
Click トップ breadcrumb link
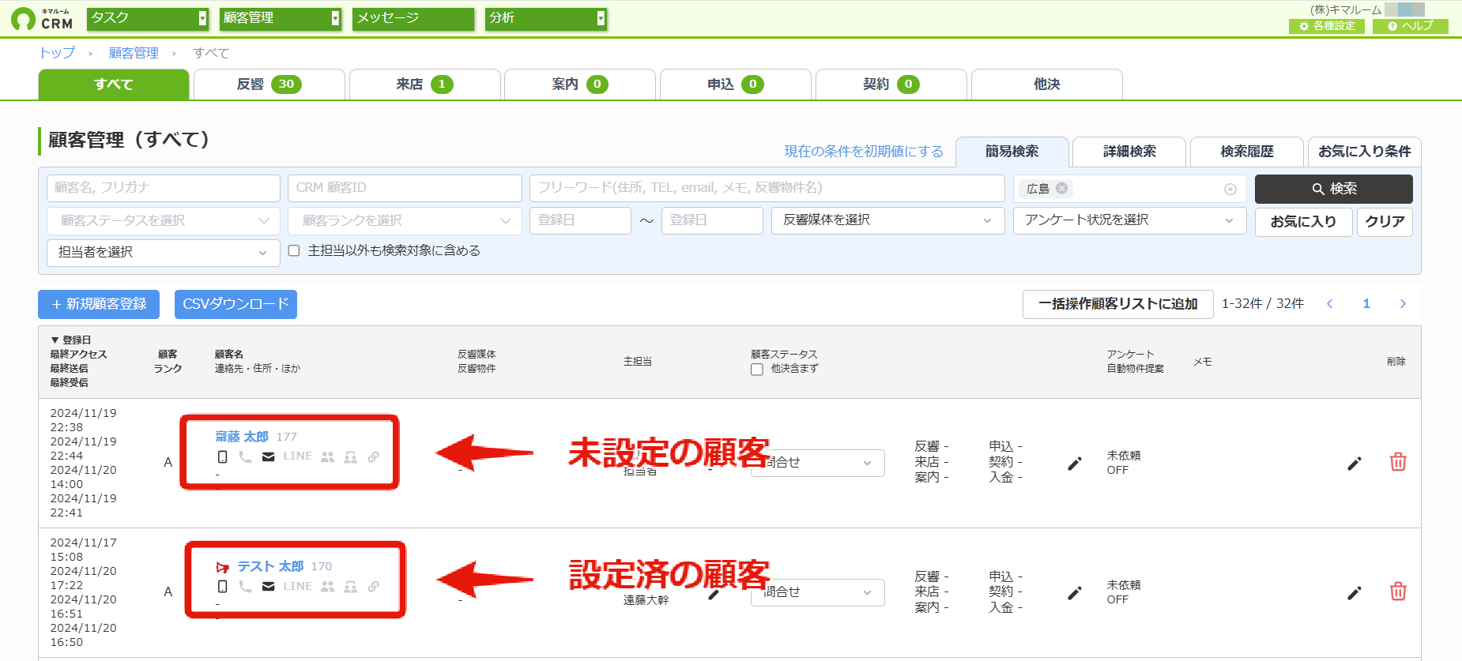(57, 53)
